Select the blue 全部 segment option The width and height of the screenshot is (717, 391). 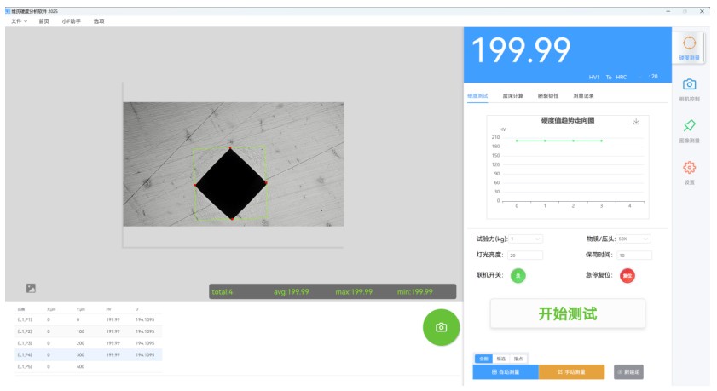point(483,359)
